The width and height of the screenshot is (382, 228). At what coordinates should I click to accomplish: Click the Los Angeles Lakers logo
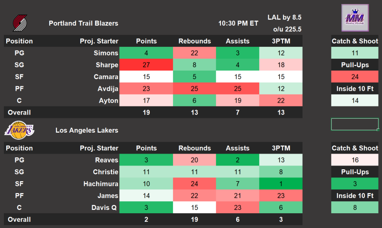(19, 129)
